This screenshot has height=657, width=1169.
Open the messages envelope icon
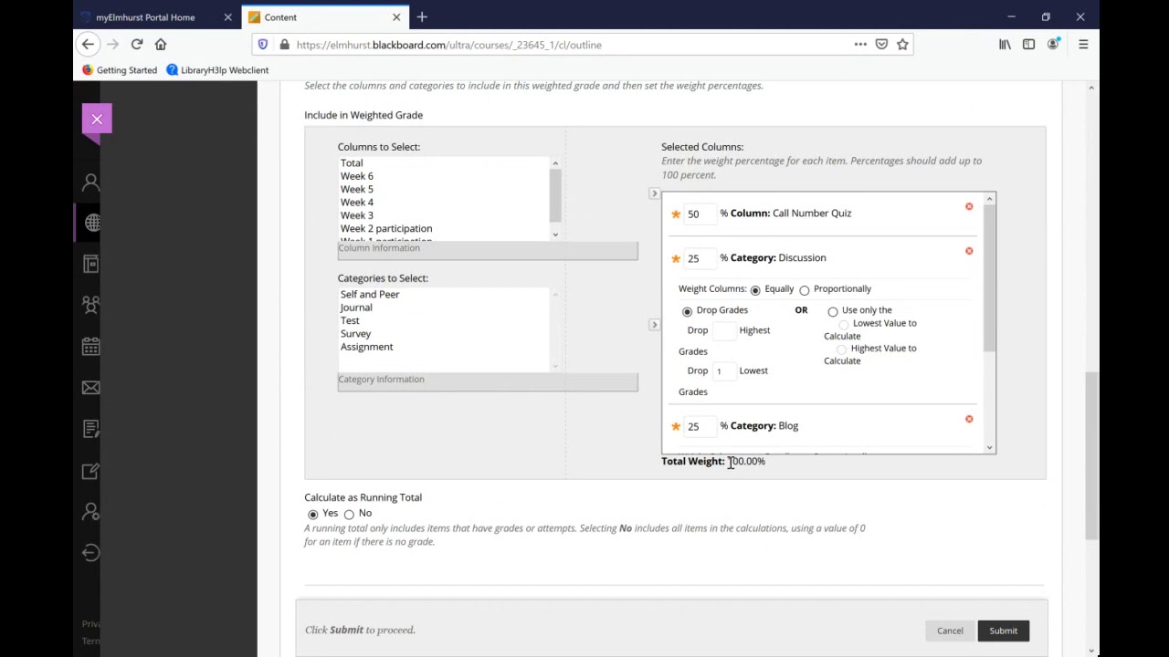(x=91, y=388)
